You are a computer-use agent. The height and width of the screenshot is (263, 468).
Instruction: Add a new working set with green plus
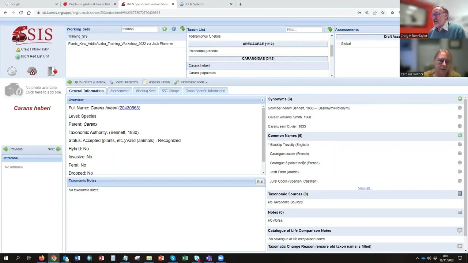point(165,29)
